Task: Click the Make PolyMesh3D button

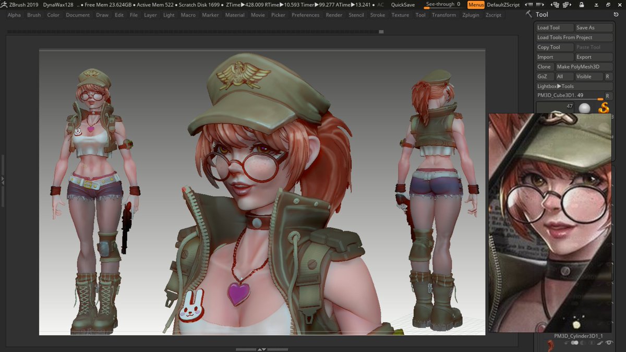Action: click(x=584, y=67)
